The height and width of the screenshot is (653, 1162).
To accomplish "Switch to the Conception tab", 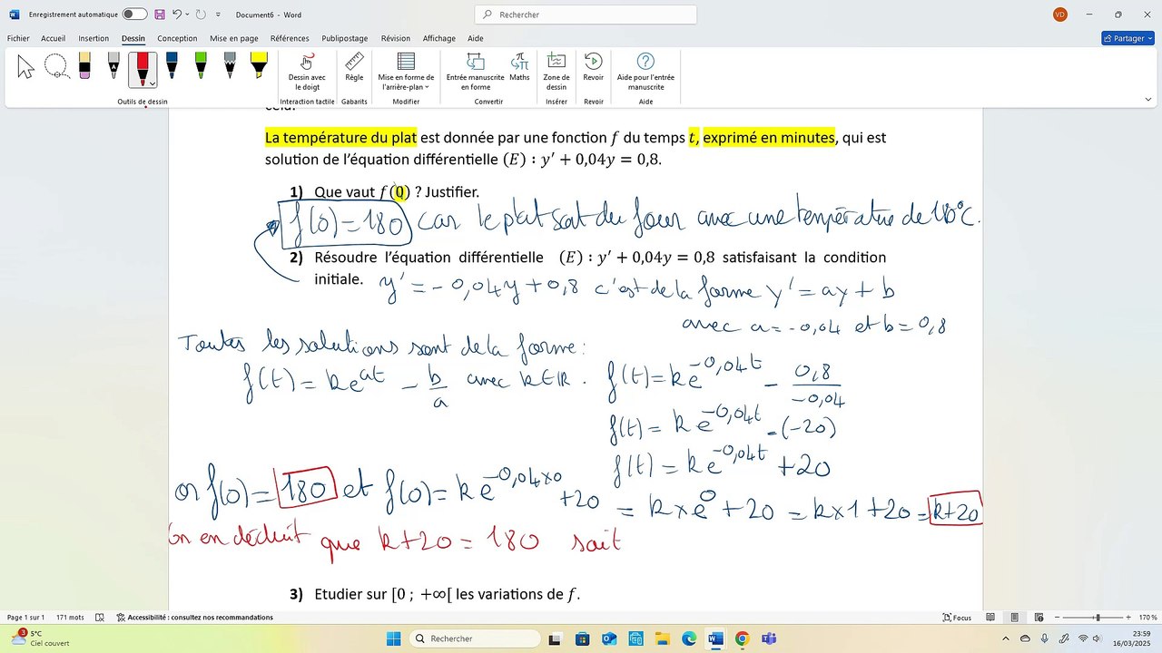I will (x=177, y=38).
